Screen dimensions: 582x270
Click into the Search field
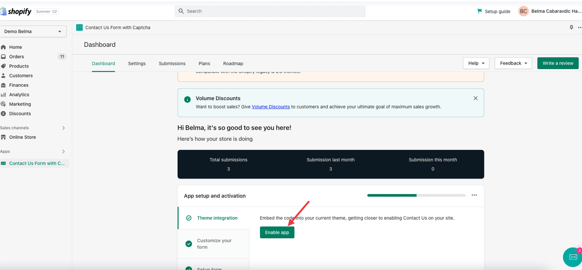270,11
